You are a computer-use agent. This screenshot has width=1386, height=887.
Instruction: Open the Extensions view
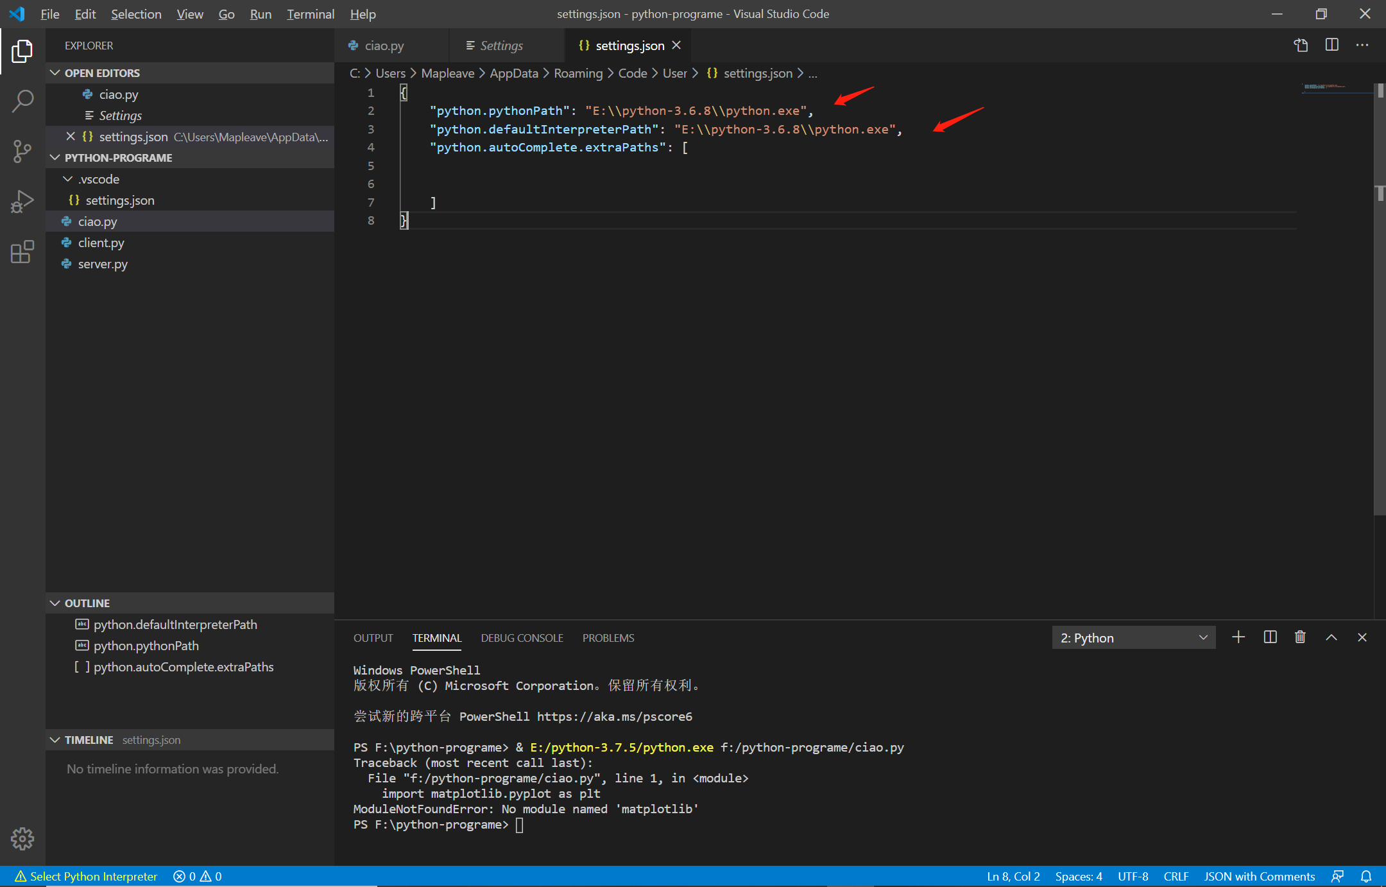23,252
